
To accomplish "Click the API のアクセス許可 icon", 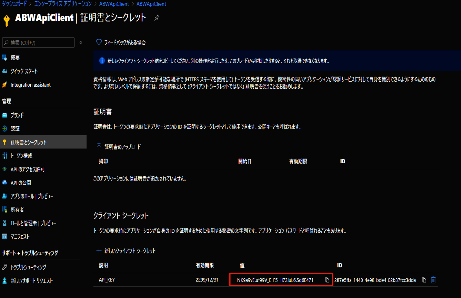I will tap(4, 169).
